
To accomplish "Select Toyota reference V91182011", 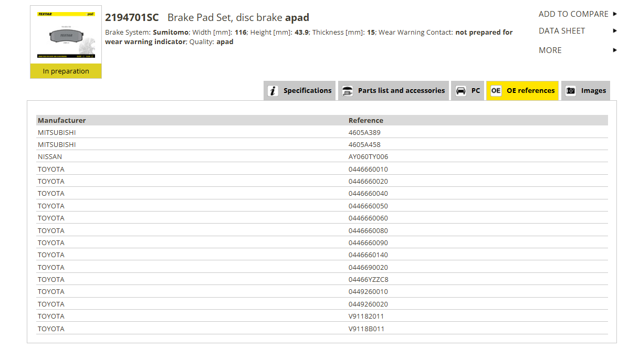I will pyautogui.click(x=366, y=316).
